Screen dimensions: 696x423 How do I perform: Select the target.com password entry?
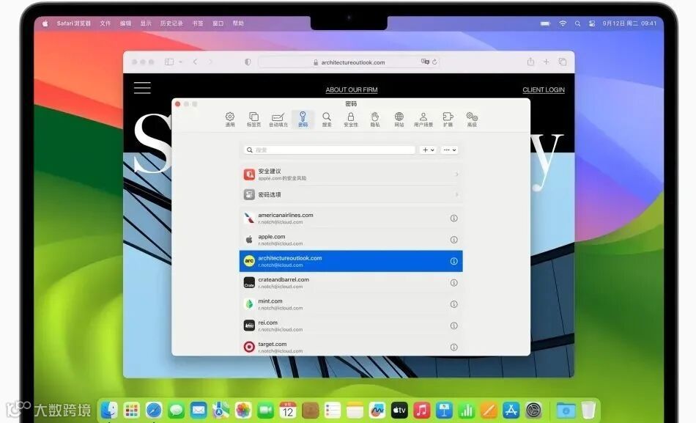click(351, 347)
